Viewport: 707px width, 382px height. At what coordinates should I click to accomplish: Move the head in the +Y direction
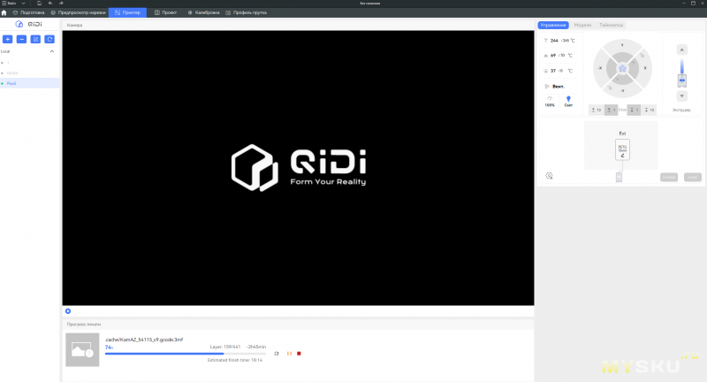pos(622,46)
